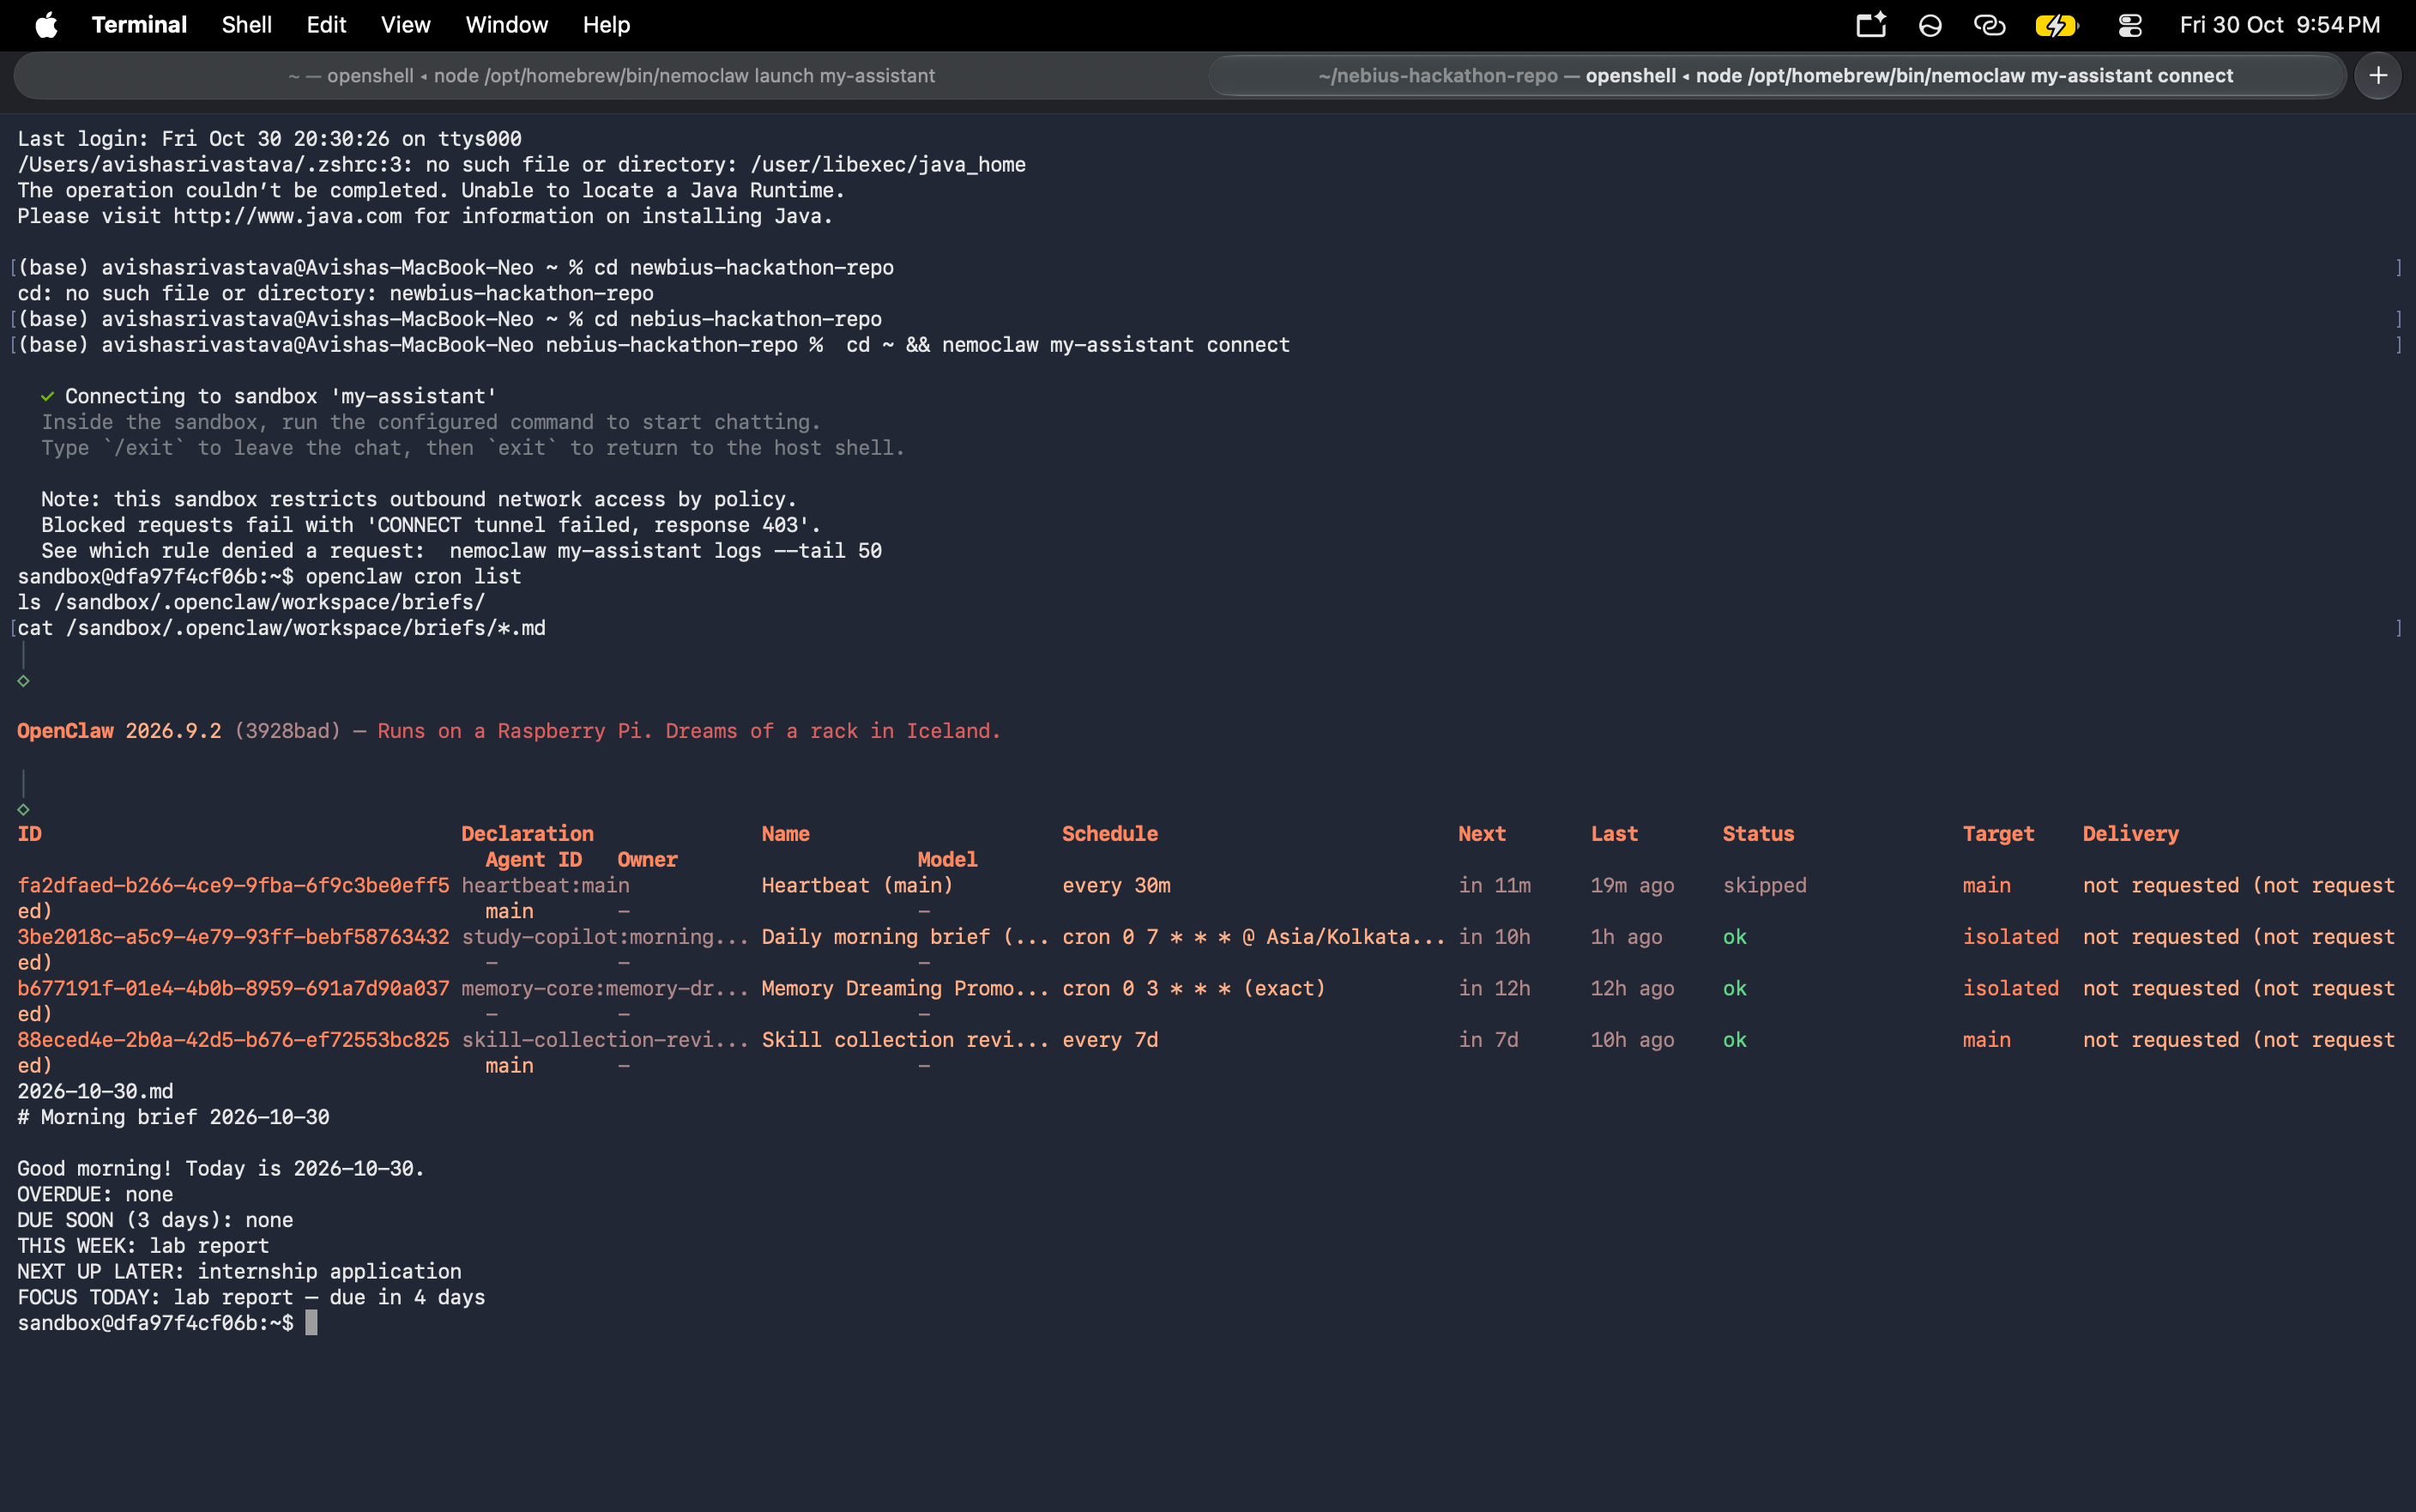Click 'FOCUS TODAY: lab report' line
This screenshot has width=2416, height=1512.
pyautogui.click(x=251, y=1297)
